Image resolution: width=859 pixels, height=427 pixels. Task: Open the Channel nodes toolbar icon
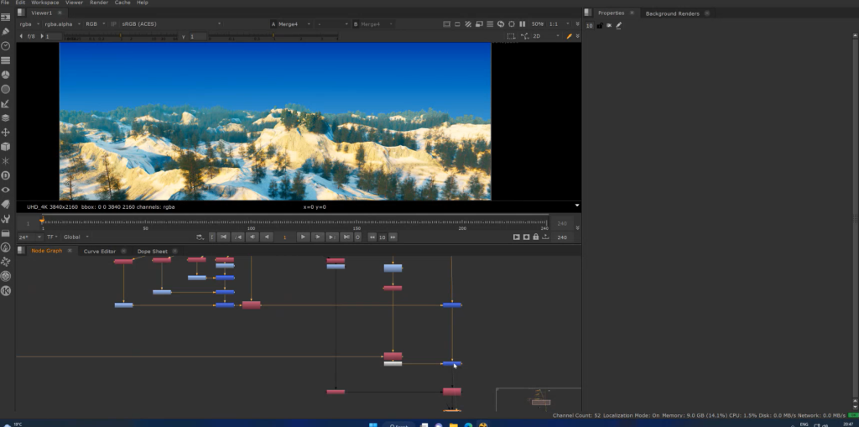[6, 60]
